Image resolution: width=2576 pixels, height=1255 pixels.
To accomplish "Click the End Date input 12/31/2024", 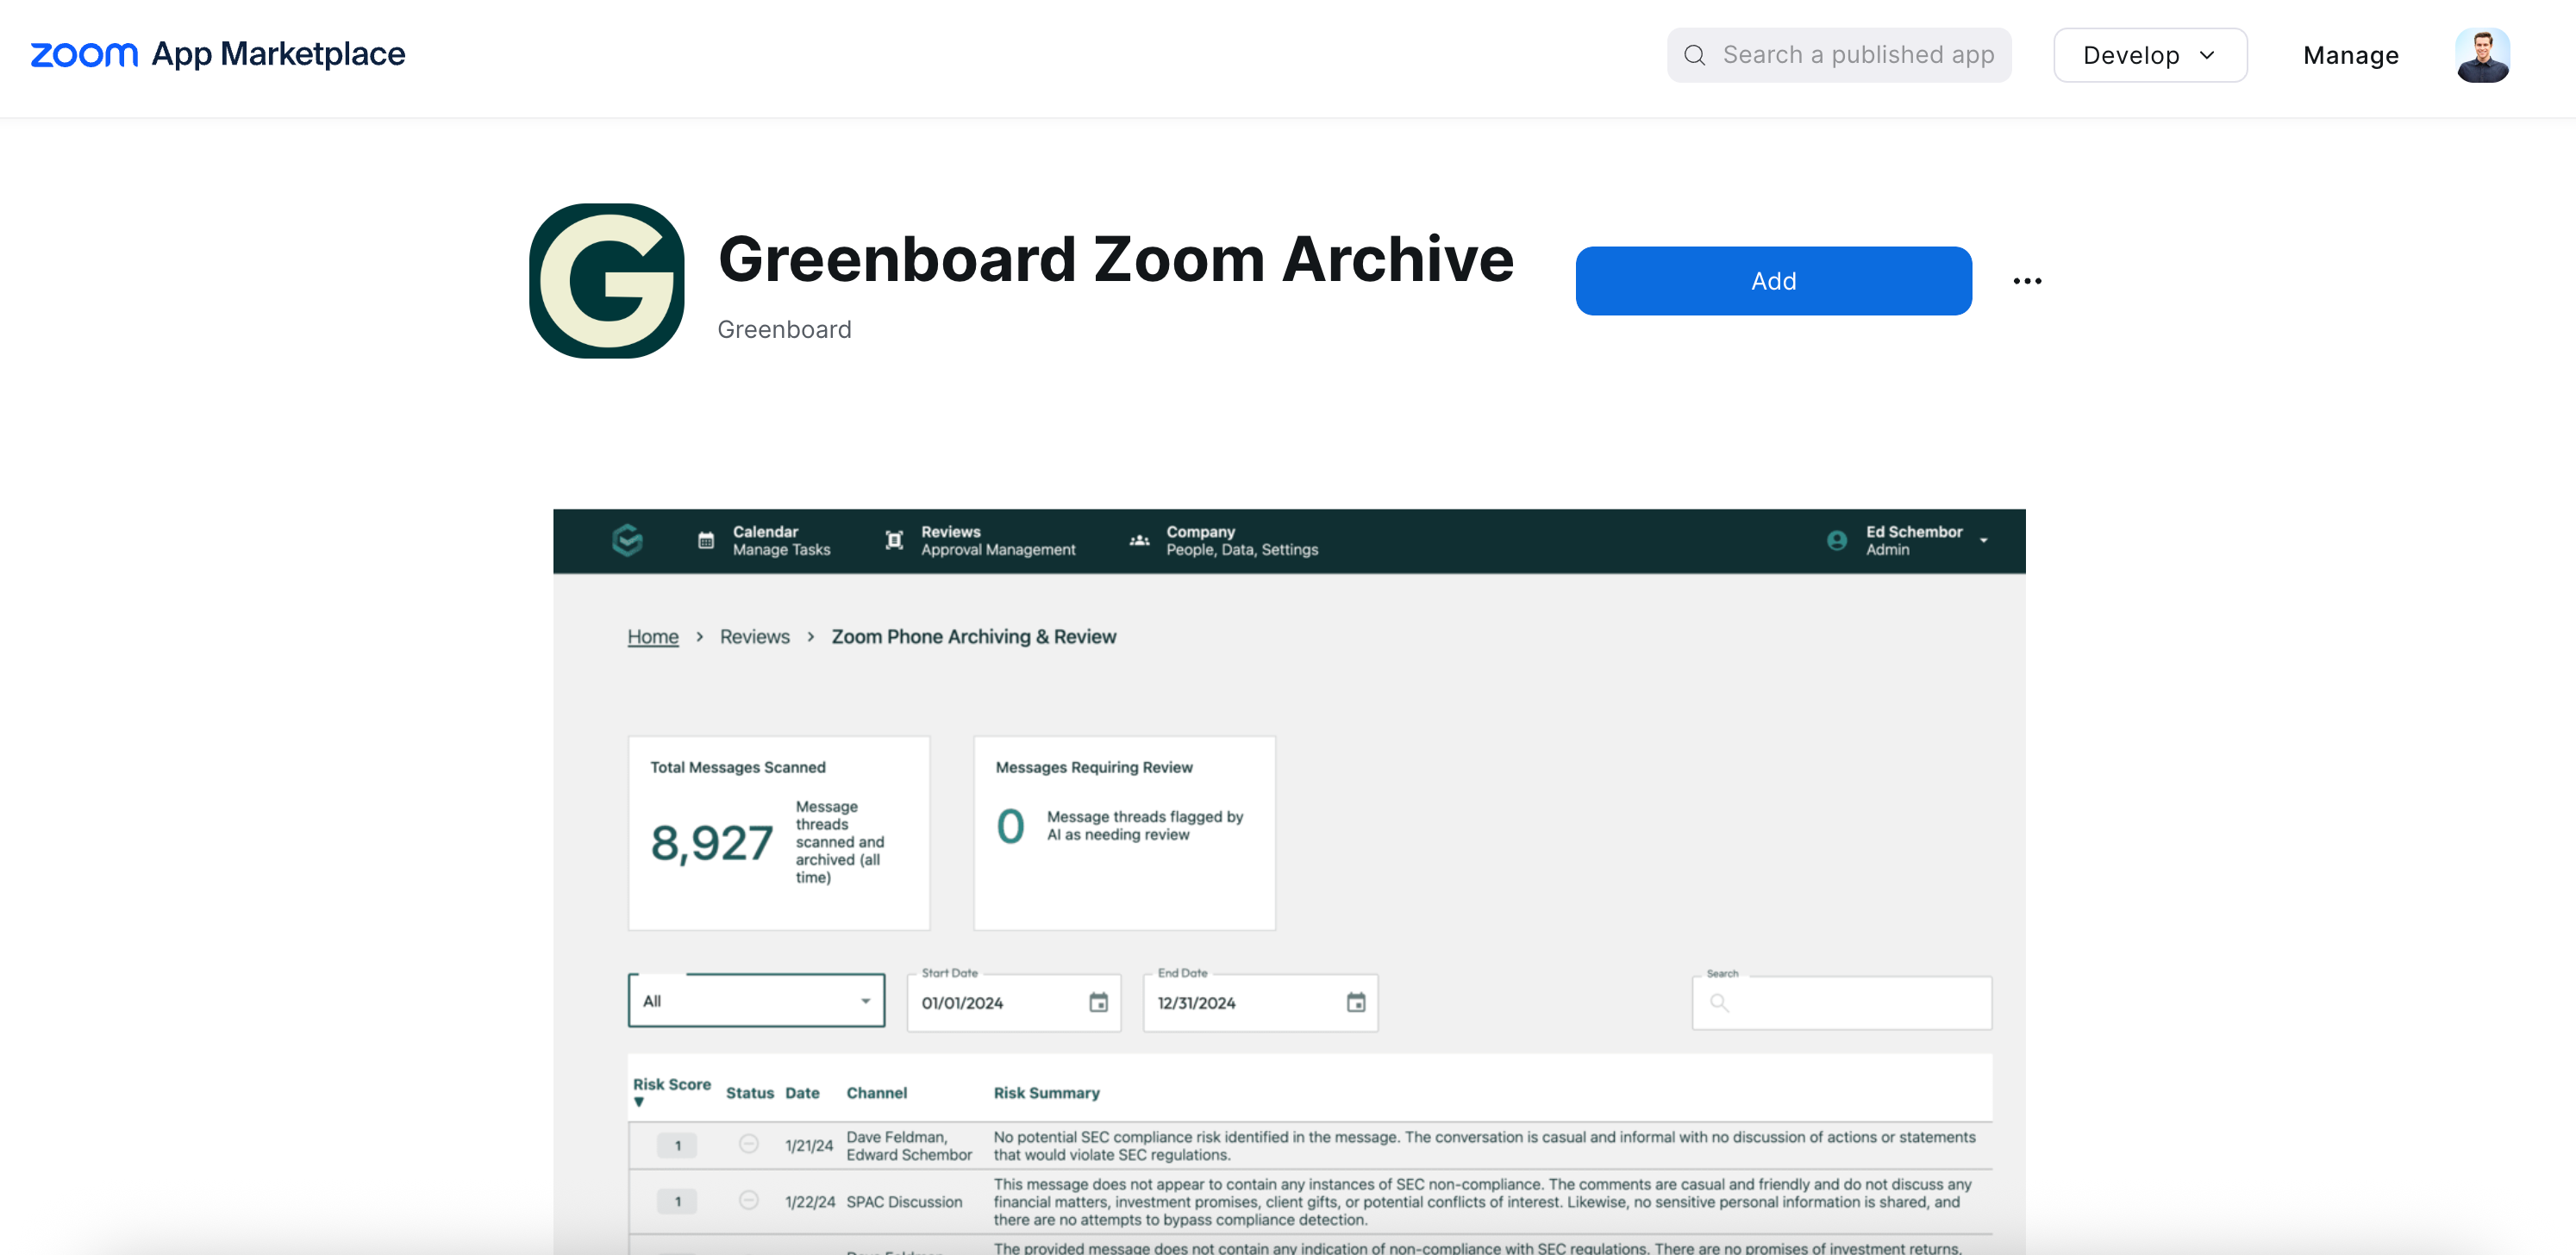I will click(1260, 1002).
